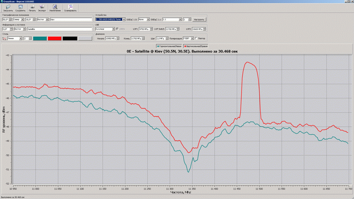Open the Восток dropdown in Информация о спутнике

(24, 29)
